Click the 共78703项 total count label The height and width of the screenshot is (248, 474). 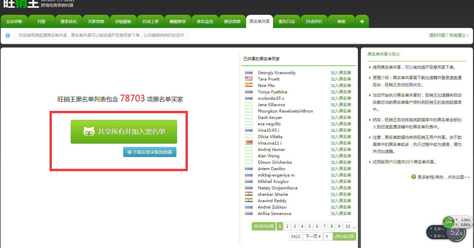click(x=264, y=226)
